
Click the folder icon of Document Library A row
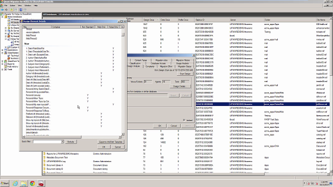click(x=44, y=165)
